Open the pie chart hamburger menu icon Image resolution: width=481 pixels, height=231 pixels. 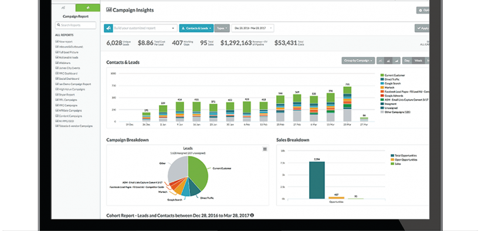point(265,149)
